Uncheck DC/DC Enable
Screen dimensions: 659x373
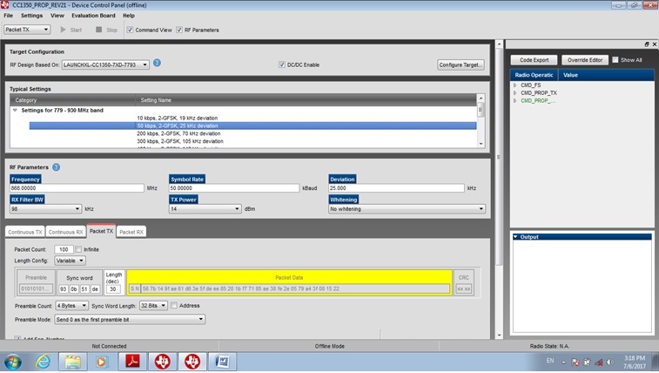[281, 64]
